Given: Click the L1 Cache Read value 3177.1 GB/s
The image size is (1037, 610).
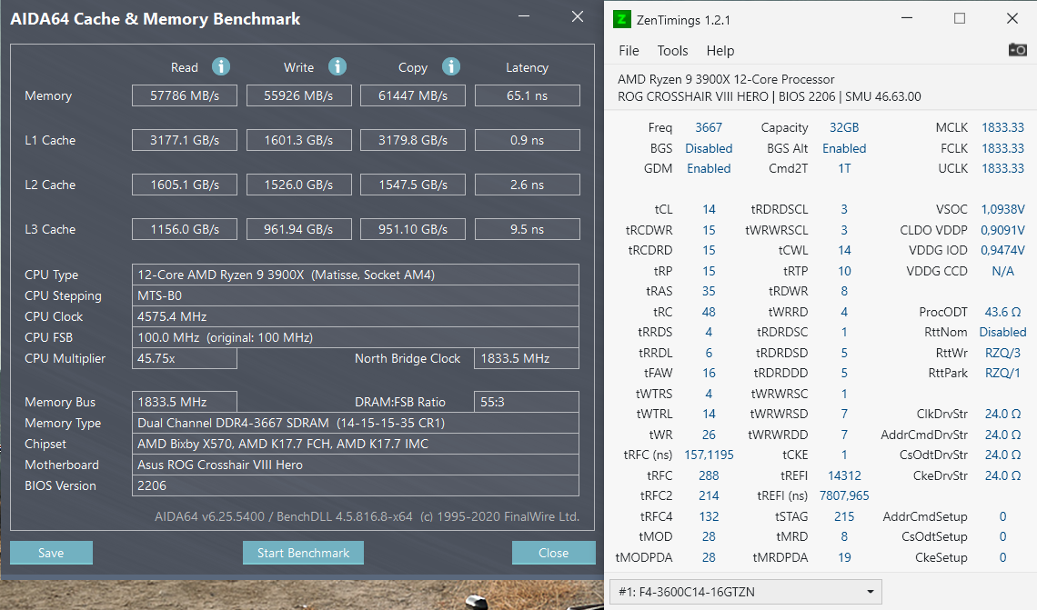Looking at the screenshot, I should pyautogui.click(x=185, y=140).
